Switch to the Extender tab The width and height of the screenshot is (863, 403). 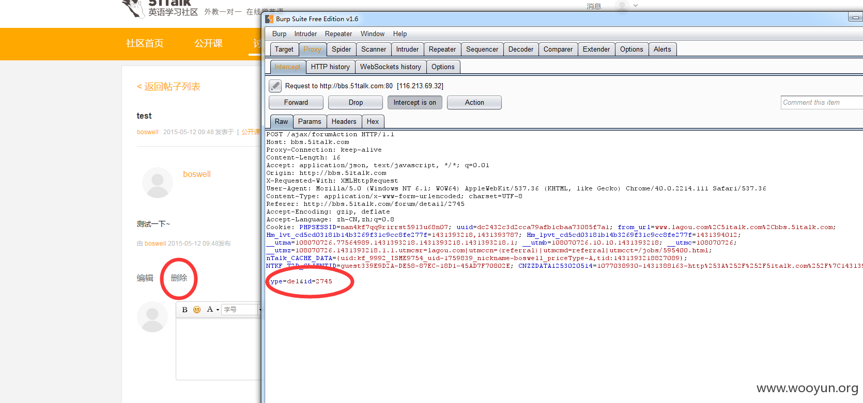[596, 49]
